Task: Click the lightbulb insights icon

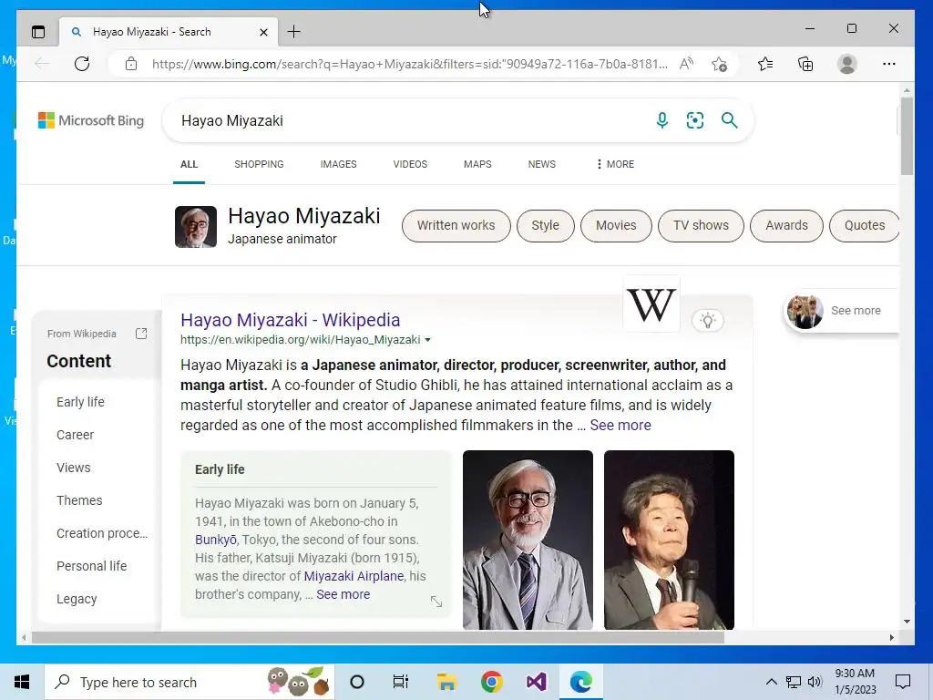Action: click(707, 320)
